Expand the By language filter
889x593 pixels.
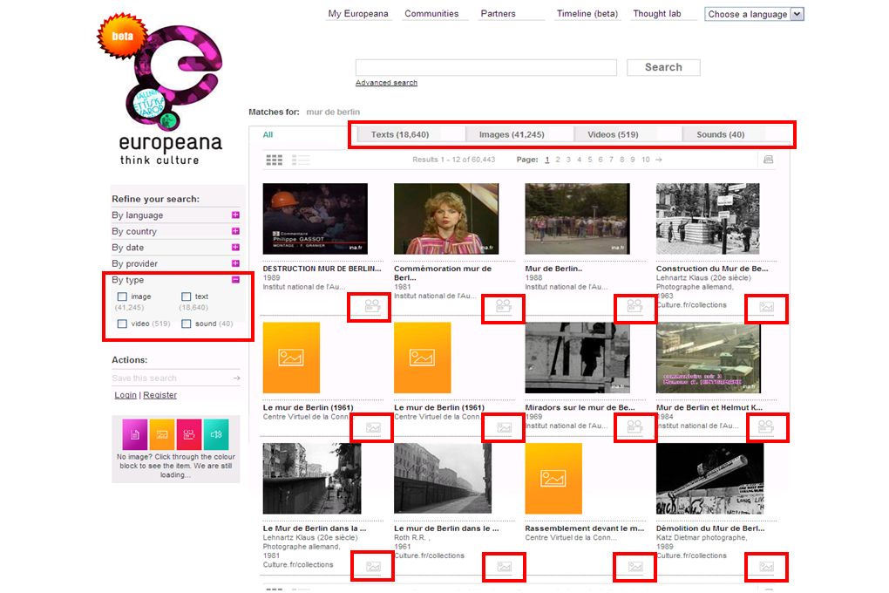pyautogui.click(x=235, y=215)
